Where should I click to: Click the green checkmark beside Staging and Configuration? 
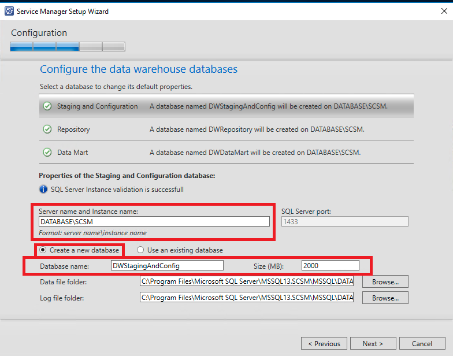47,106
